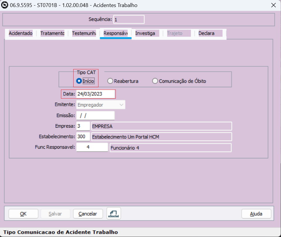This screenshot has height=237, width=281.
Task: Switch to the Acidentado tab
Action: point(21,33)
